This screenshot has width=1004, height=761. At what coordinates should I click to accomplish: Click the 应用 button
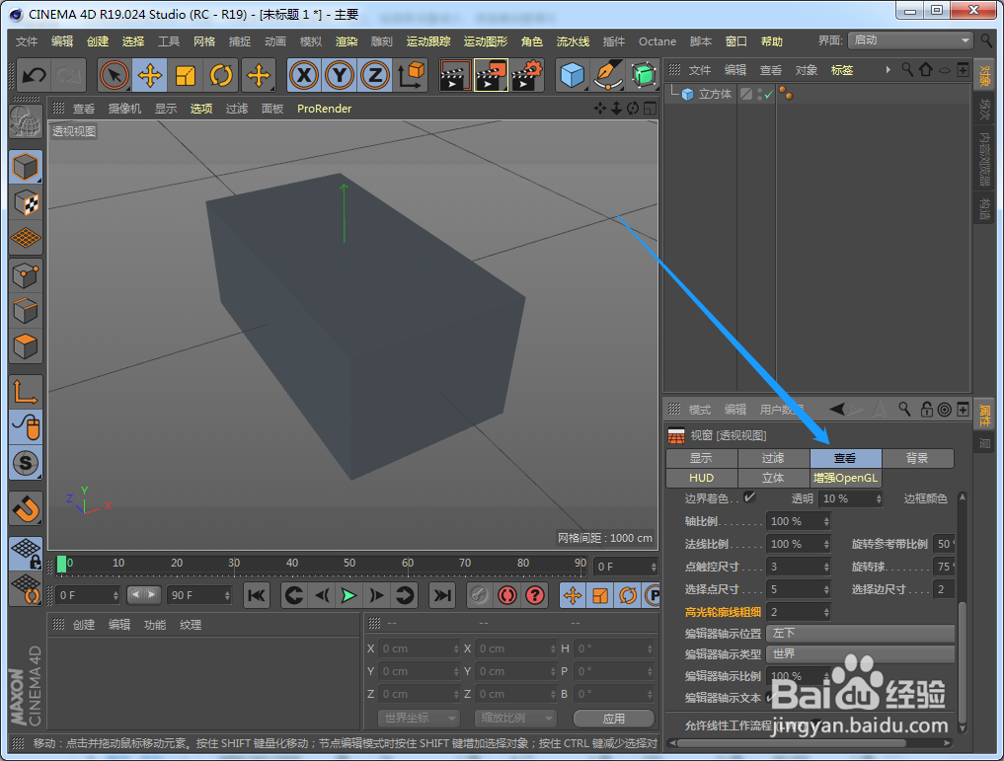613,719
